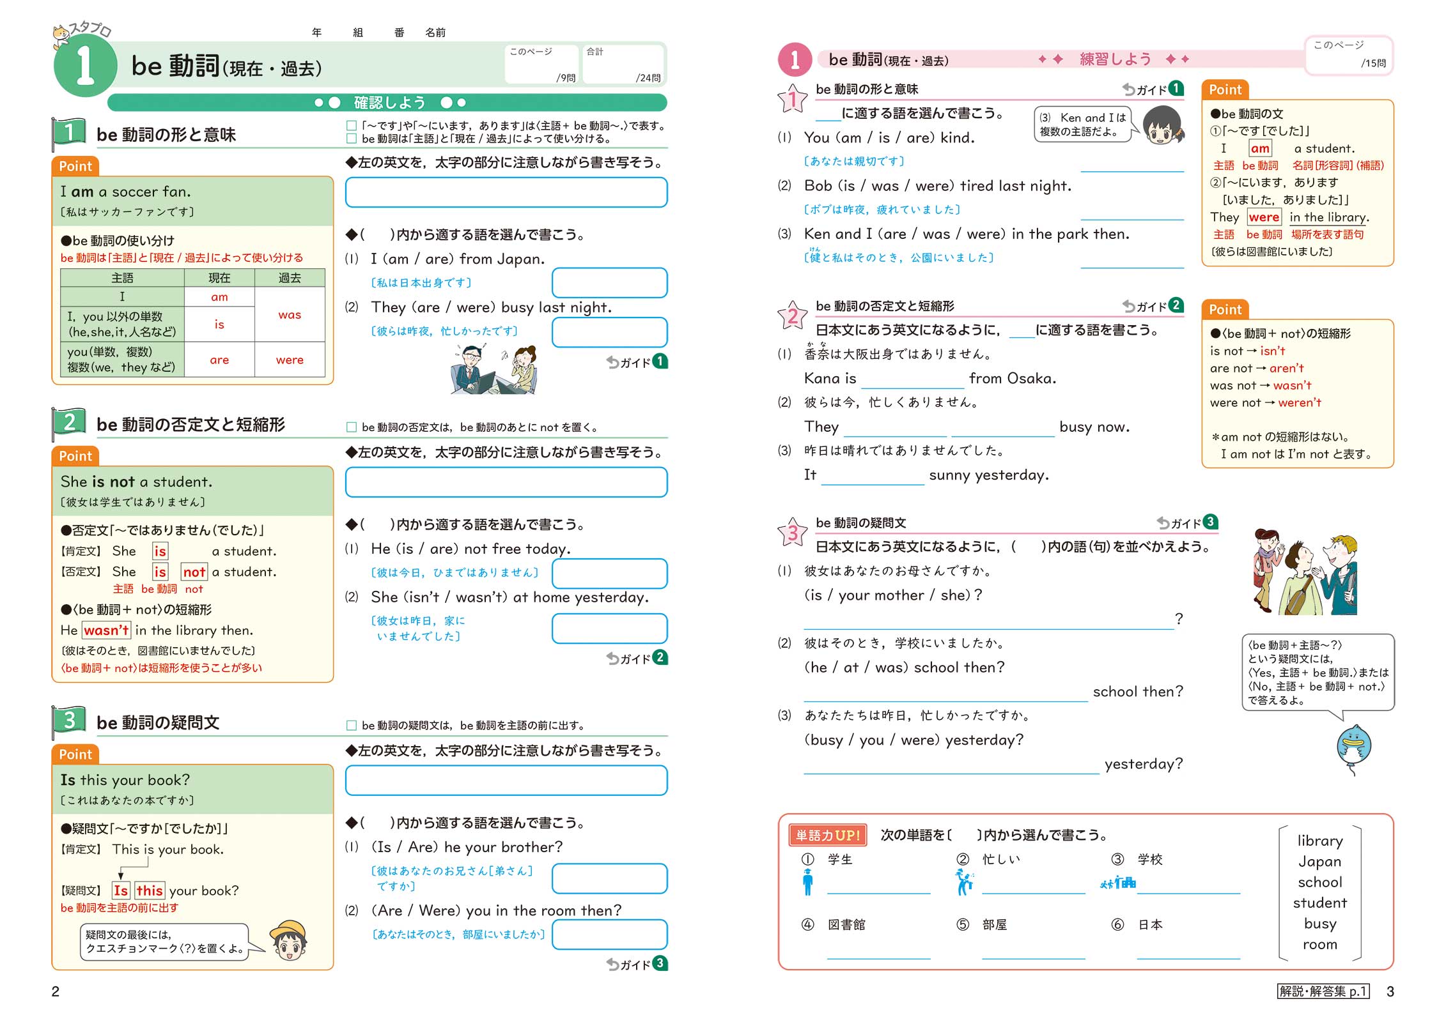
Task: Click the answer box for She (isn't / wasn't) at home
Action: click(609, 629)
